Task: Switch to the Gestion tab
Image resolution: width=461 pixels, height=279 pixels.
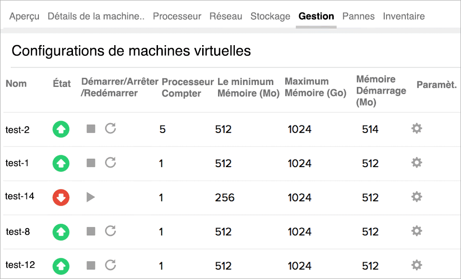Action: coord(316,16)
